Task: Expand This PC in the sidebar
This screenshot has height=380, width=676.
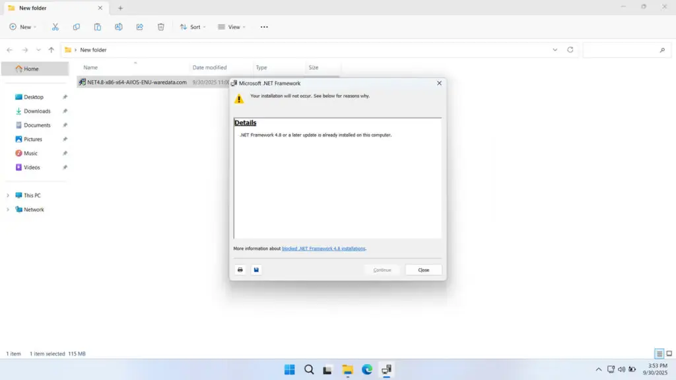Action: coord(7,195)
